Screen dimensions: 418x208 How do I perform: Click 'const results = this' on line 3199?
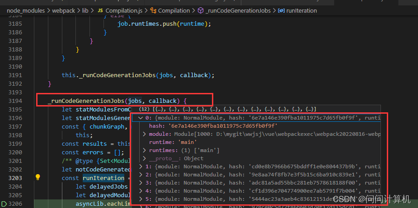pos(96,144)
